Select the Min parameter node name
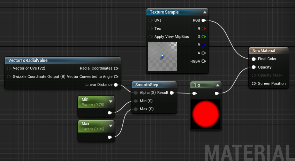This screenshot has height=161, width=295. (x=85, y=99)
